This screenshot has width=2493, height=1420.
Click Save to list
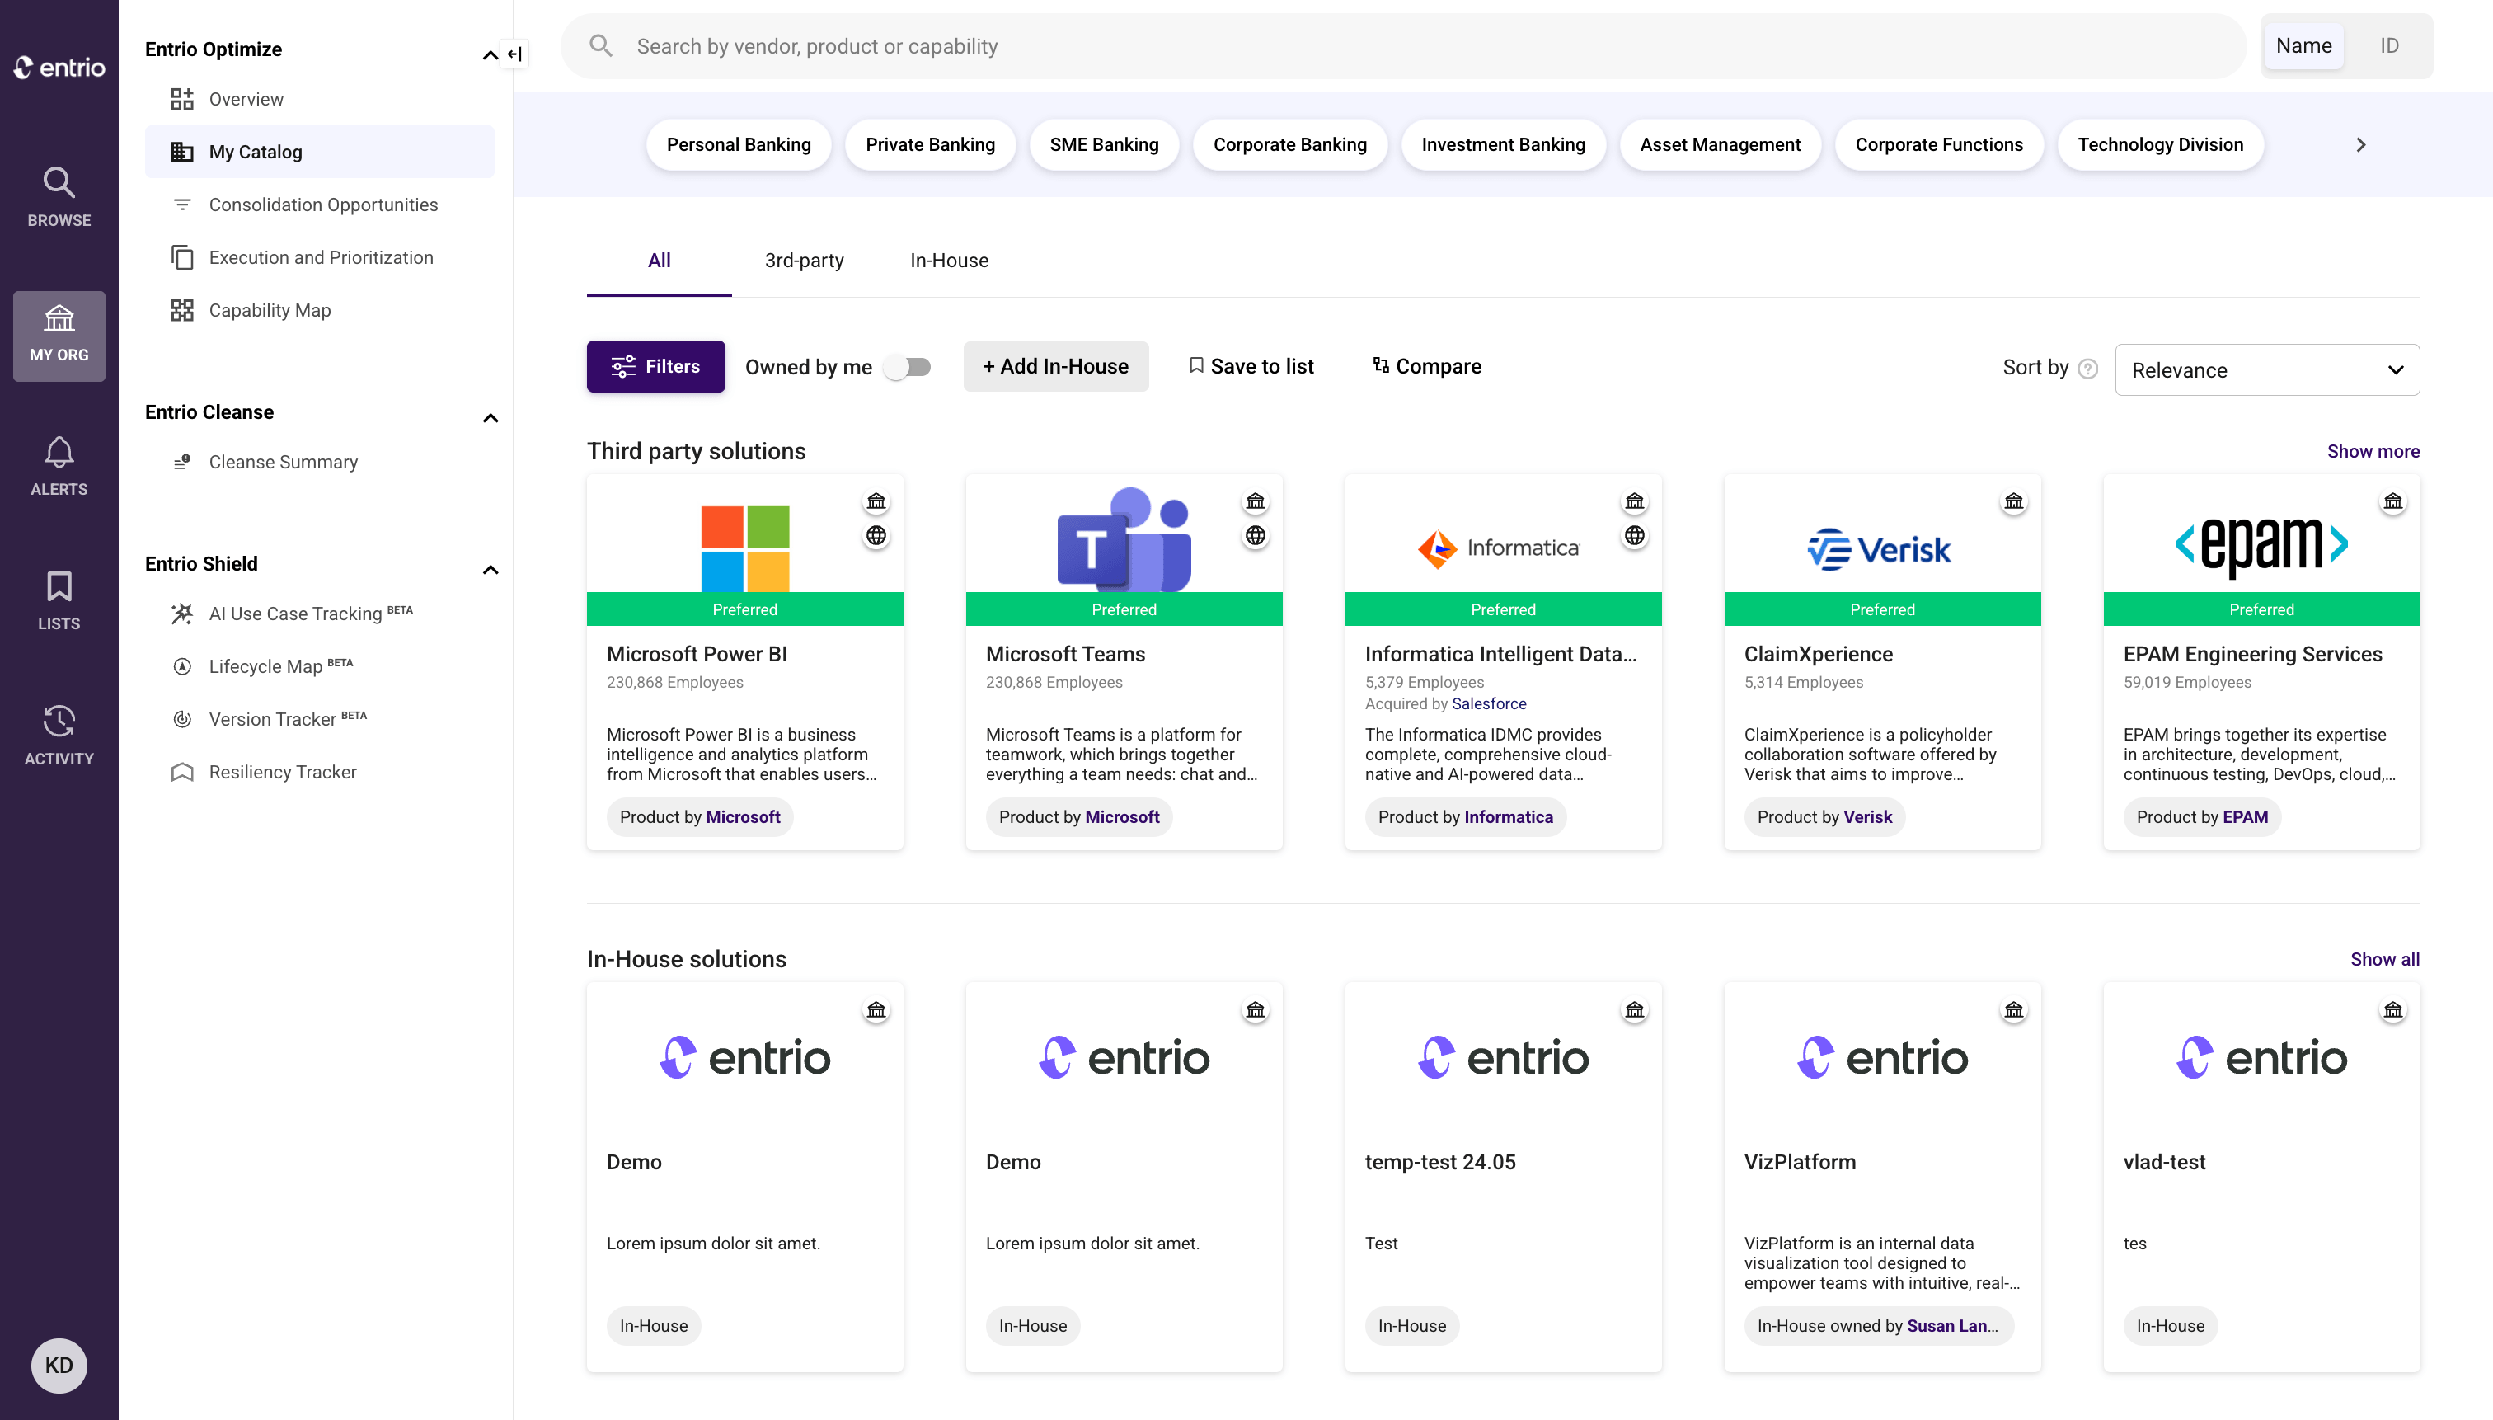[1251, 367]
